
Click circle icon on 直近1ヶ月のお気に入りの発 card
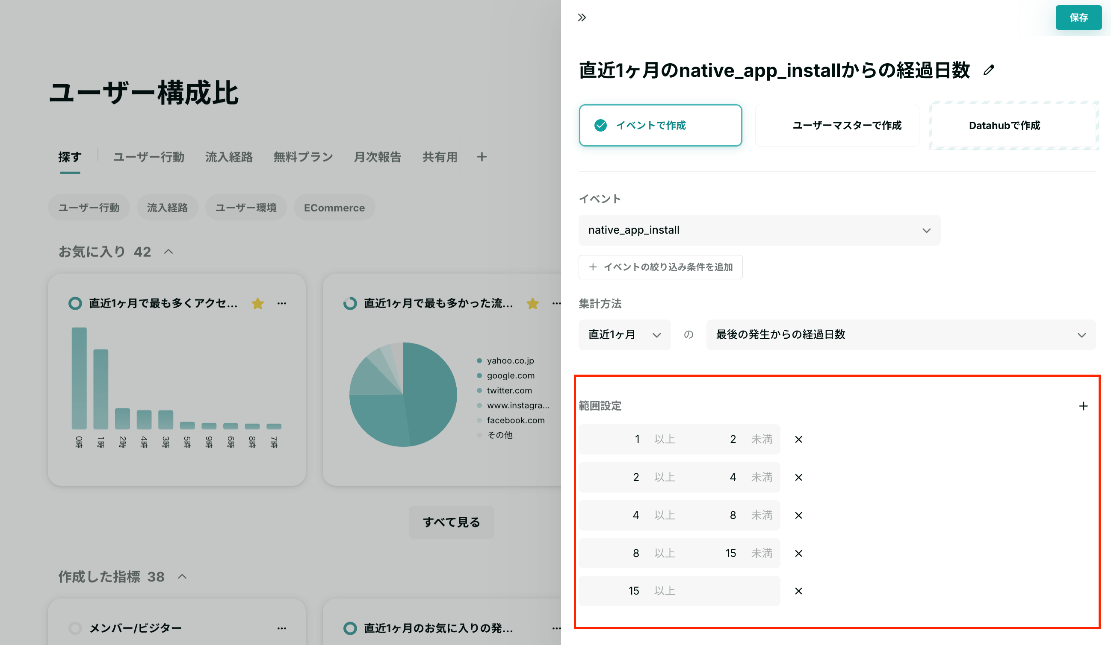click(x=350, y=628)
